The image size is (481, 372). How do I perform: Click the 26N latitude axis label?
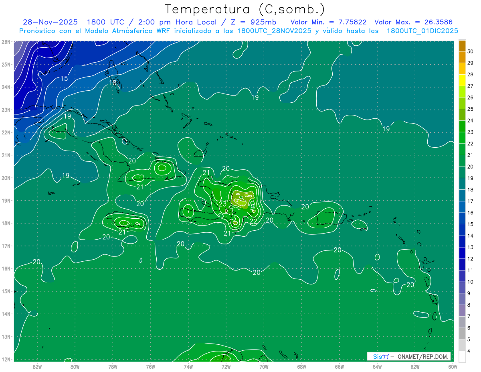point(6,42)
